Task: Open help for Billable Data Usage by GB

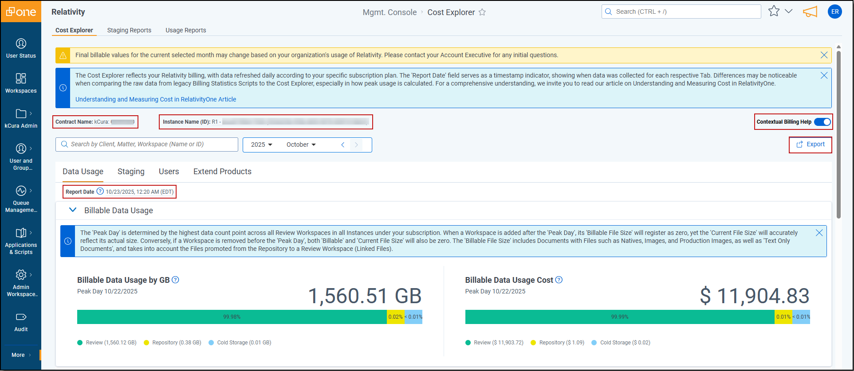Action: point(175,280)
